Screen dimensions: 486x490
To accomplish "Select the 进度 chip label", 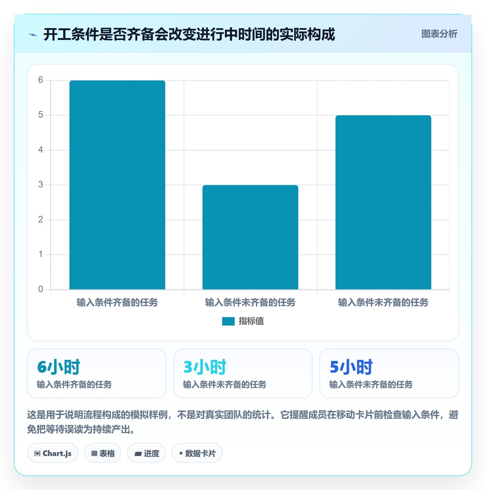I will pyautogui.click(x=151, y=453).
